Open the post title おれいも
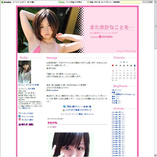The width and height of the screenshot is (157, 157). tap(52, 123)
